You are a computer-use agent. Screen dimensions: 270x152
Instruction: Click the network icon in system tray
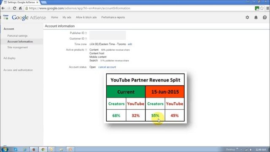coord(246,149)
